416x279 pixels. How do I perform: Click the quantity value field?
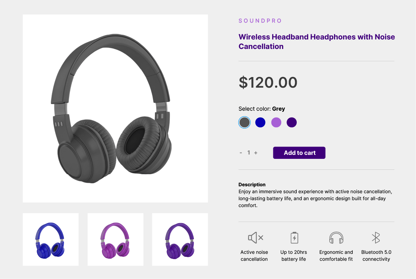[248, 153]
